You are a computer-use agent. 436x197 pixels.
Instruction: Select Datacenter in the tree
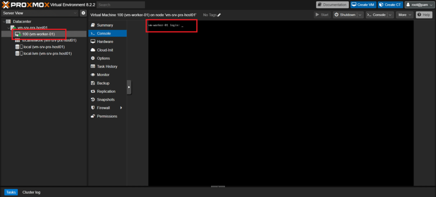[x=22, y=21]
